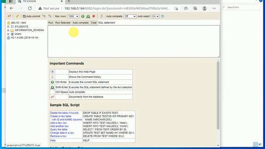Click the INFORMATION_SCHEMA folder icon
Screen dimensions: 265x149
(12, 30)
